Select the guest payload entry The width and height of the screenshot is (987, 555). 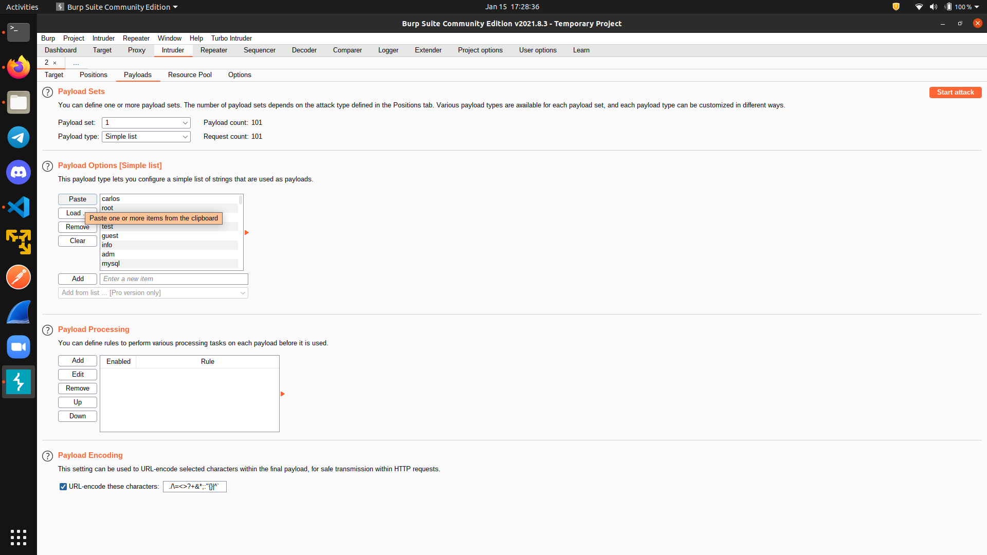coord(169,236)
